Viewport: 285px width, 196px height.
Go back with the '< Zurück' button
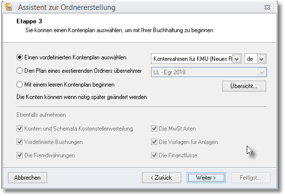pyautogui.click(x=161, y=178)
